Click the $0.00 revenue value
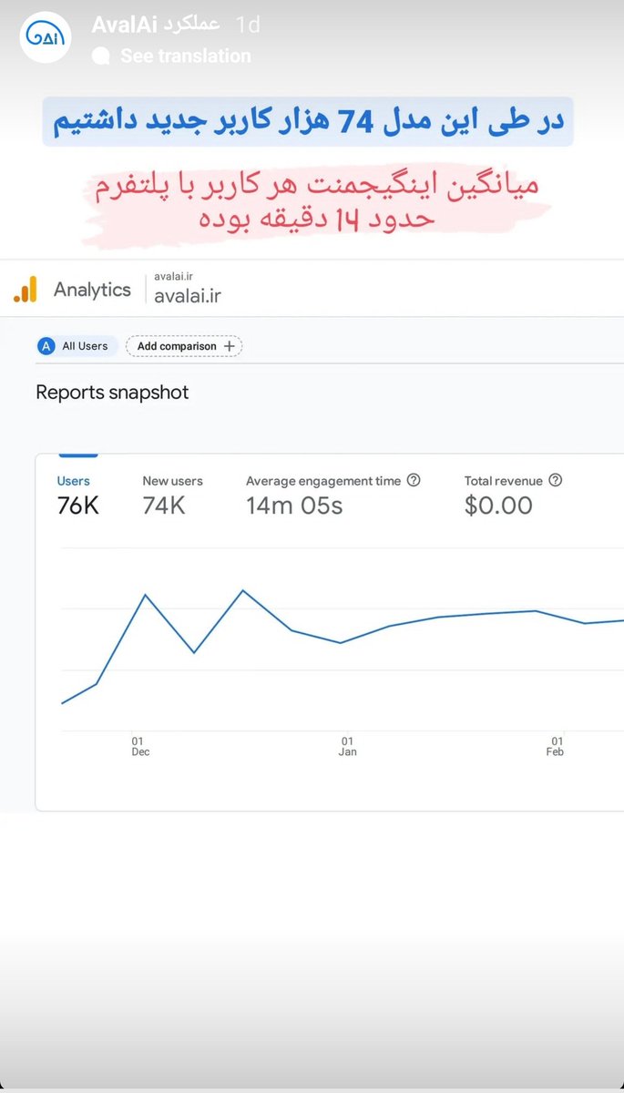This screenshot has width=624, height=1093. coord(498,506)
